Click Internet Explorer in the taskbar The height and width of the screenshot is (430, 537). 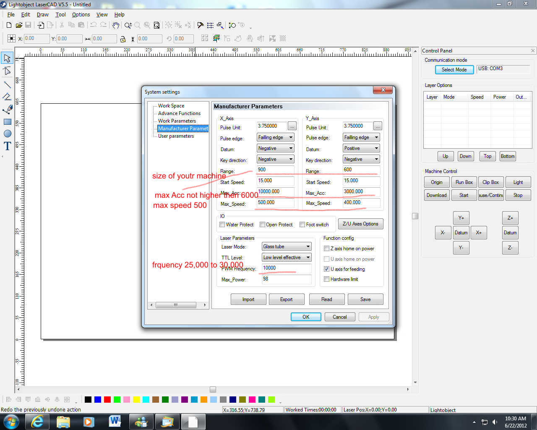pos(37,421)
